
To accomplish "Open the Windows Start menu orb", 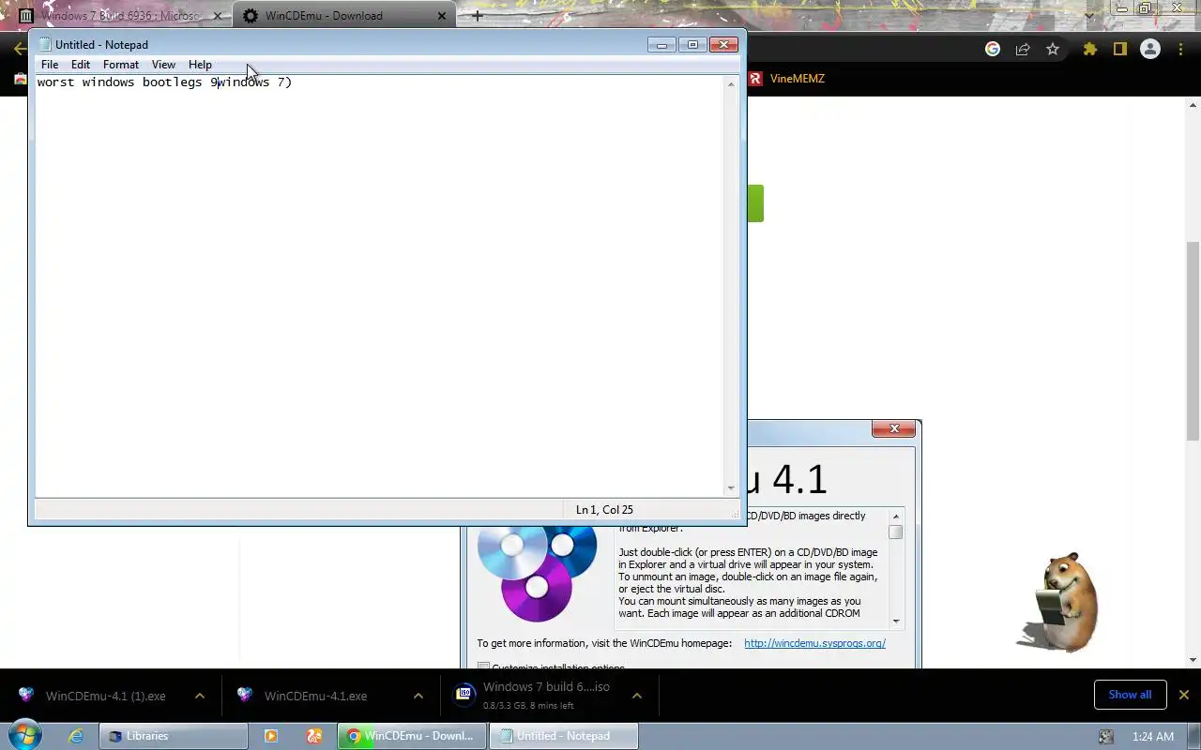I will coord(25,736).
